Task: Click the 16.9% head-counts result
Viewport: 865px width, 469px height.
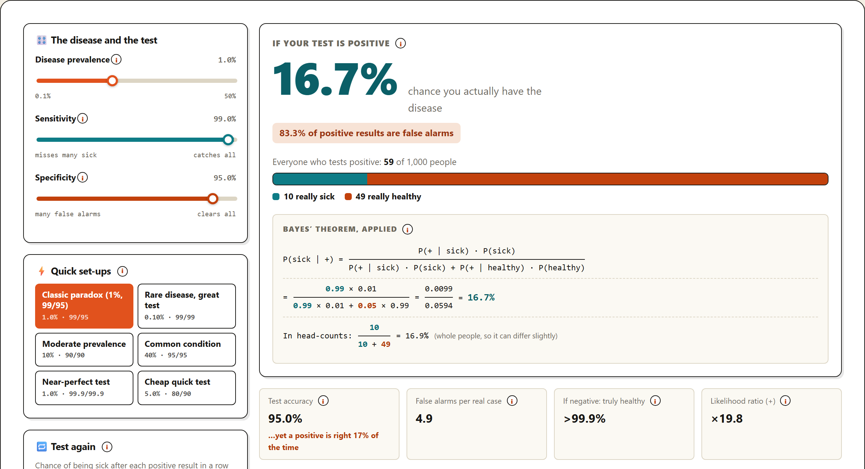Action: (x=417, y=336)
